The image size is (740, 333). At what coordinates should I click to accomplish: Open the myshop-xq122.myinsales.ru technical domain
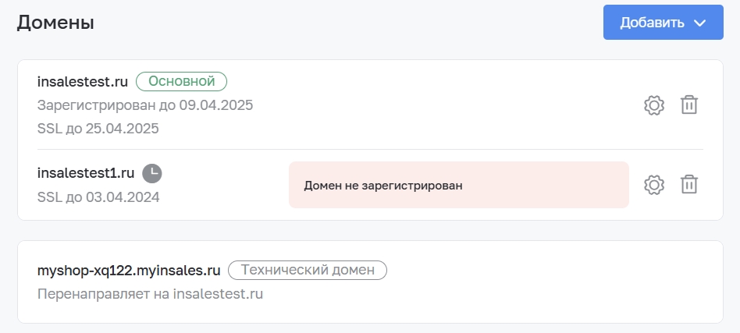[129, 271]
